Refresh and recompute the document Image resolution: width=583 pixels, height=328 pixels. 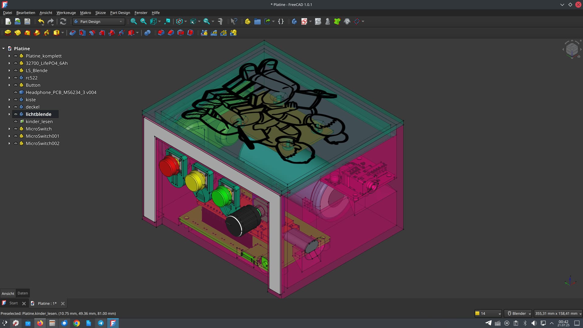tap(63, 22)
